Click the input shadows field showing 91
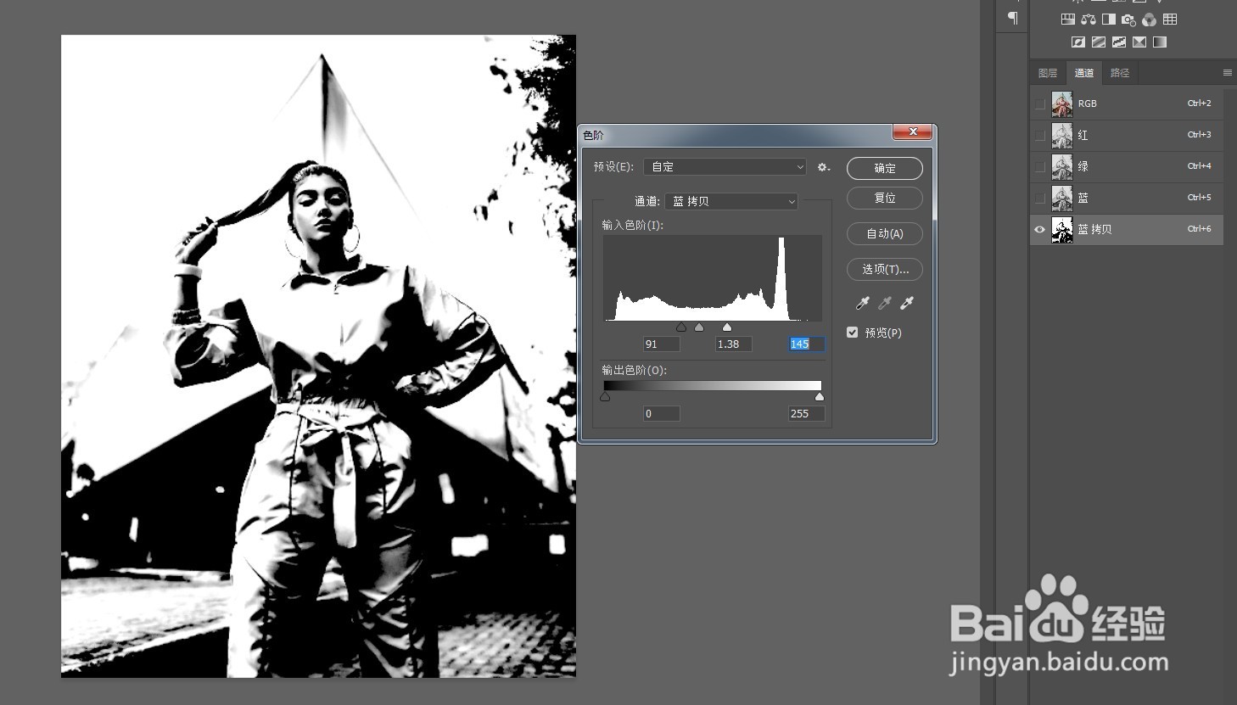Screen dimensions: 1237x705 661,344
